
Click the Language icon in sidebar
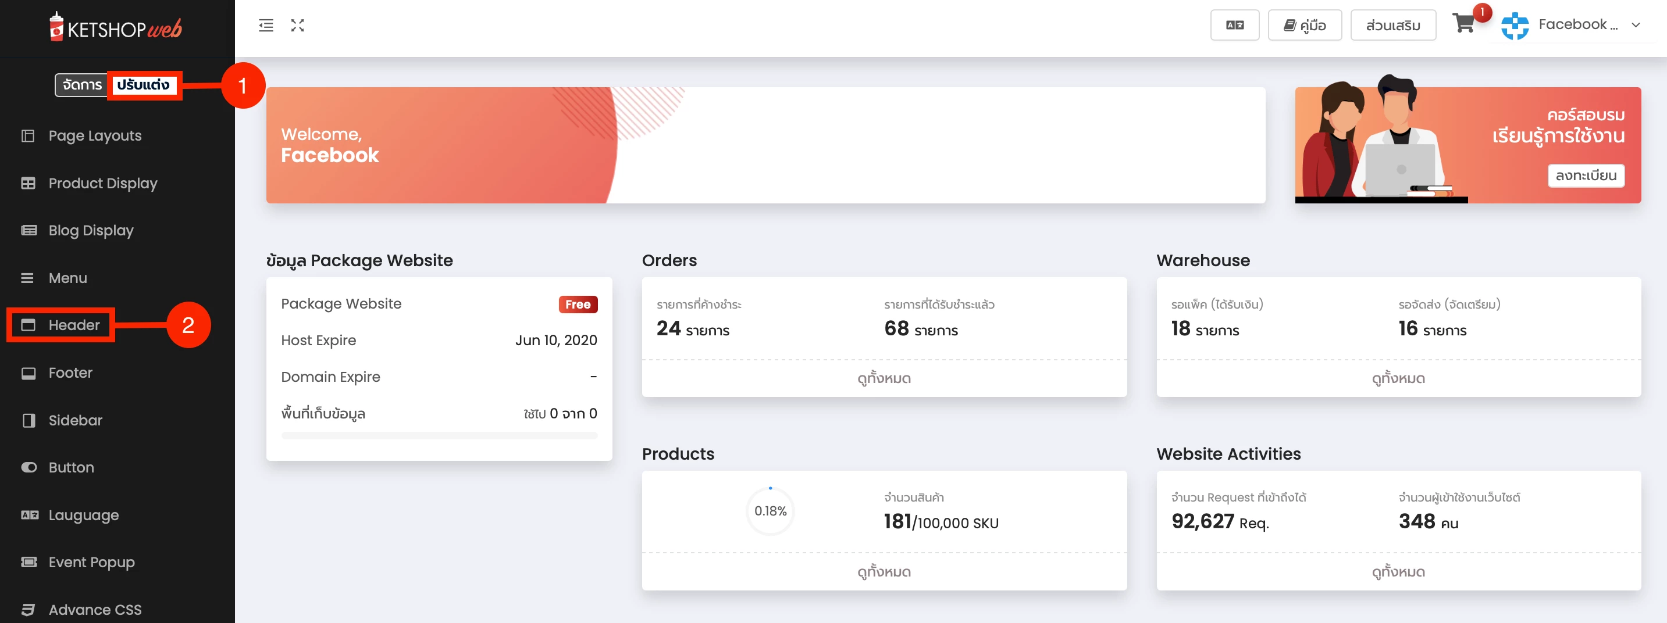(29, 515)
